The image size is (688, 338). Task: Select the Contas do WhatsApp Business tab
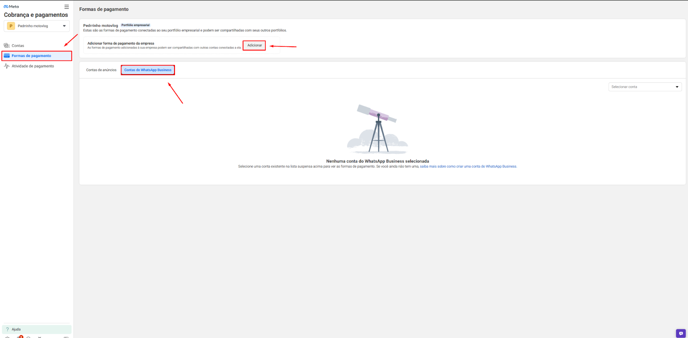(x=148, y=70)
